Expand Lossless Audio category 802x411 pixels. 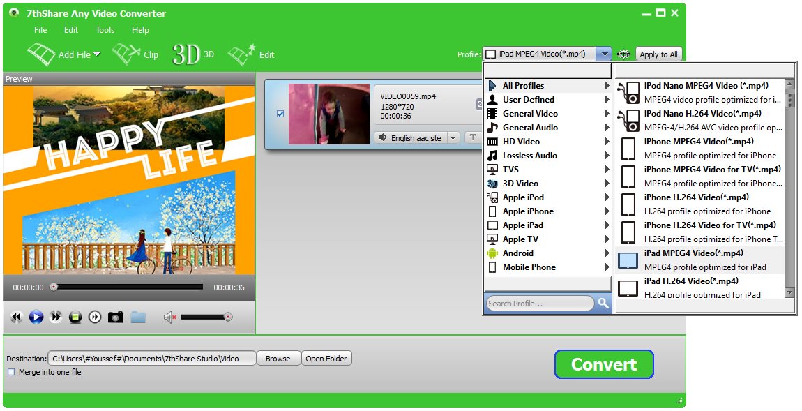[x=547, y=155]
